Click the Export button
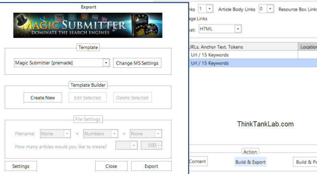Image resolution: width=317 pixels, height=174 pixels. tap(151, 166)
